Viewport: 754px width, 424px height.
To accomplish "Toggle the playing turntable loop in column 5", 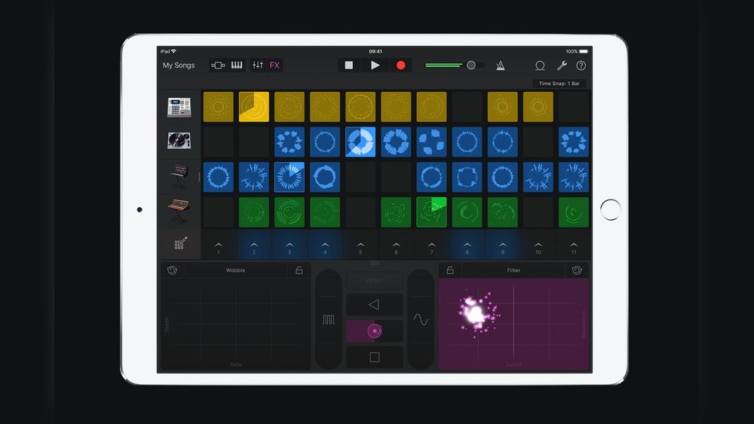I will (360, 142).
